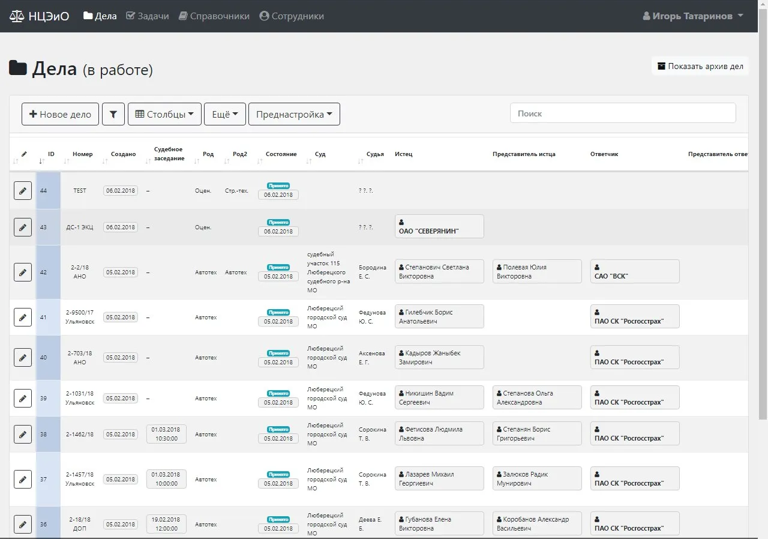Click the person icon on ОАО СЕВЕРЯНИН card

click(401, 221)
